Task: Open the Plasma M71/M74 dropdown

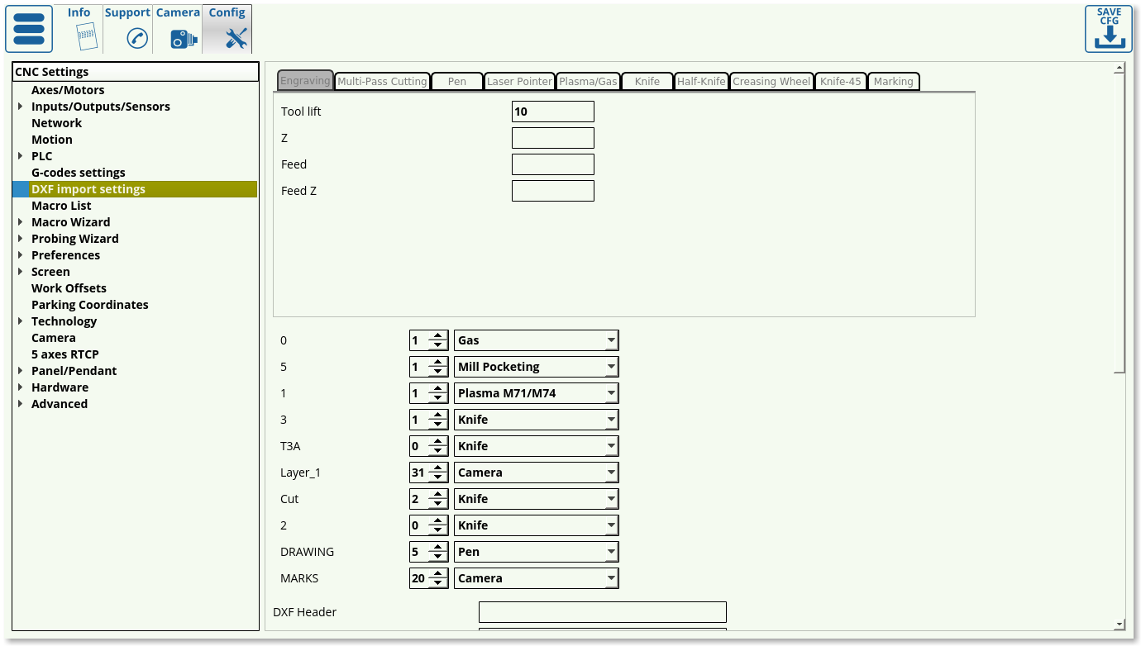Action: [610, 393]
